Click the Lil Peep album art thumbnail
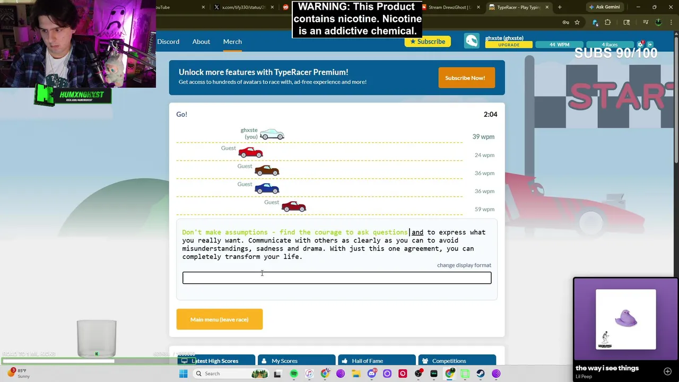The width and height of the screenshot is (679, 382). tap(626, 319)
